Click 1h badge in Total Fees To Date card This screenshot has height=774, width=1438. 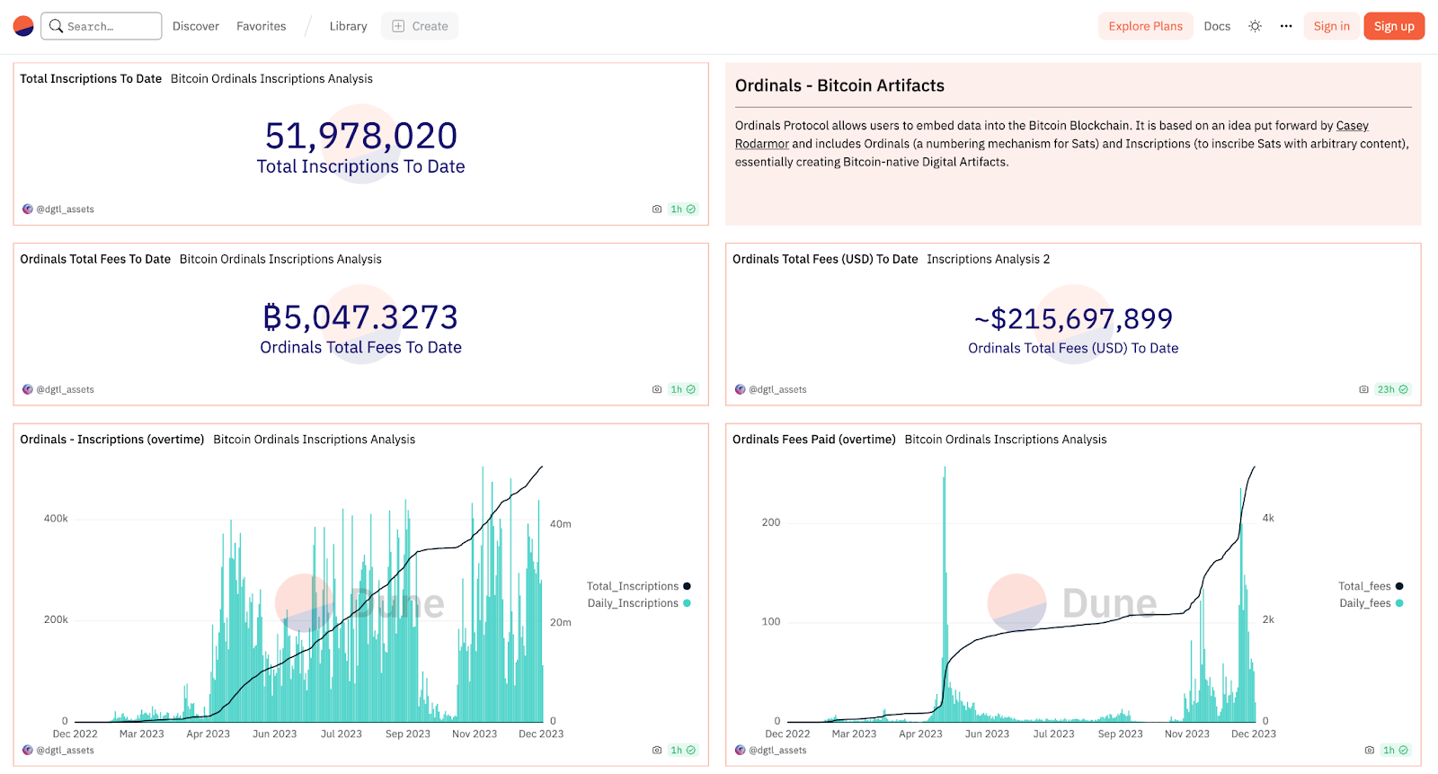point(683,390)
